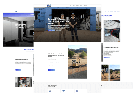Open the worker digging trench photo
Screen dimensions: 135x96
coord(105,73)
